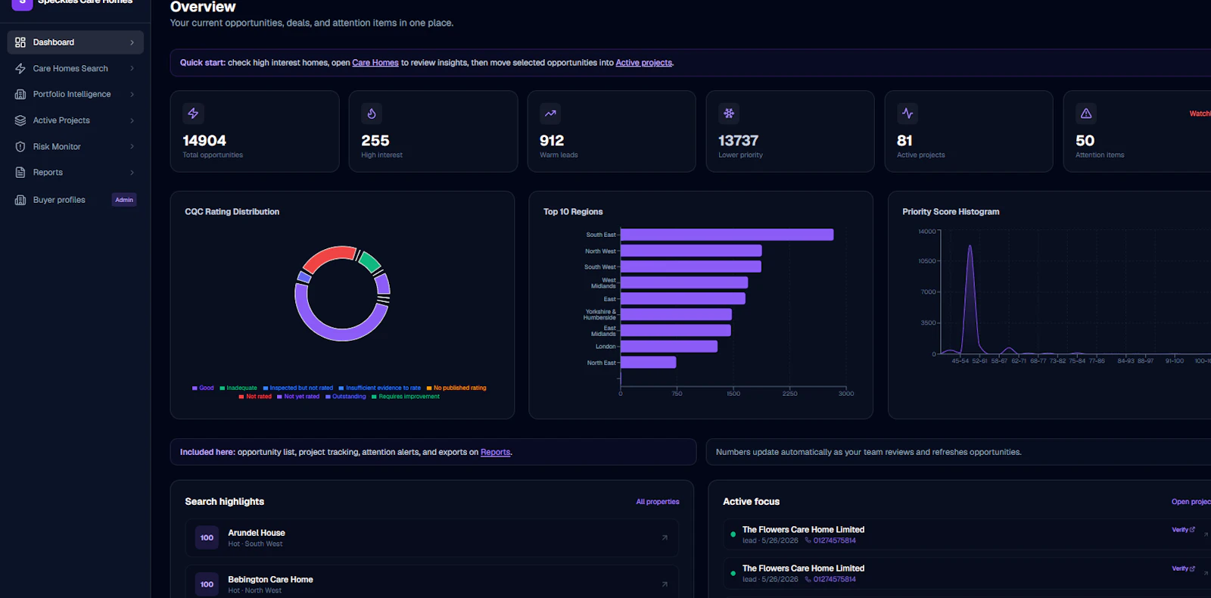Expand the Dashboard menu chevron
1211x598 pixels.
tap(132, 42)
